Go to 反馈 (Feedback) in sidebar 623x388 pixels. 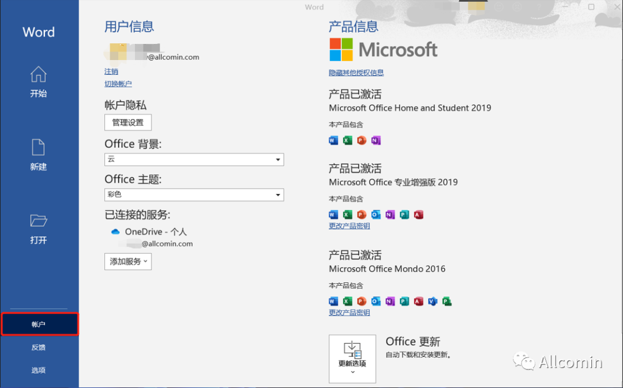tap(39, 348)
